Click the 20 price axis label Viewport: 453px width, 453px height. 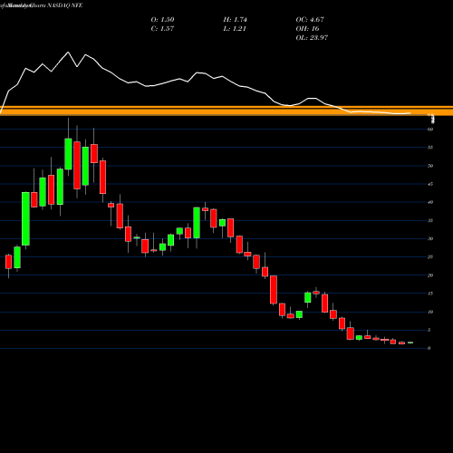430,275
